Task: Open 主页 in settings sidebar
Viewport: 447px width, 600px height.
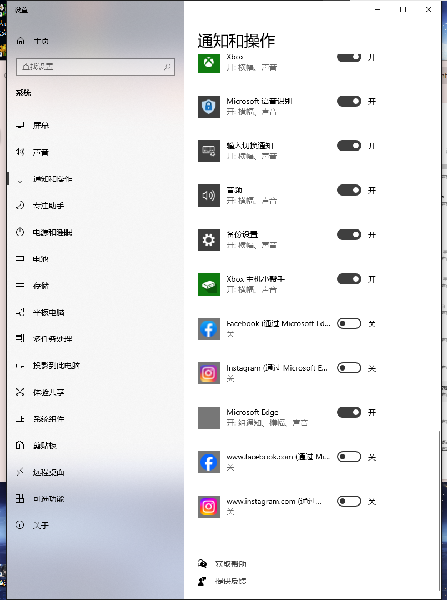Action: (x=41, y=41)
